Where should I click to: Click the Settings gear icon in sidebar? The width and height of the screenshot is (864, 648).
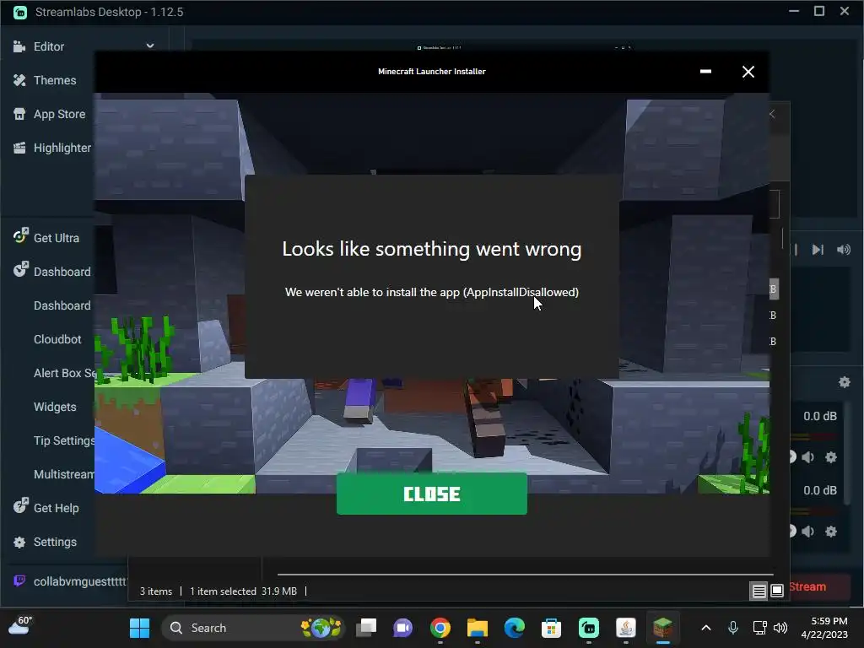pyautogui.click(x=19, y=543)
